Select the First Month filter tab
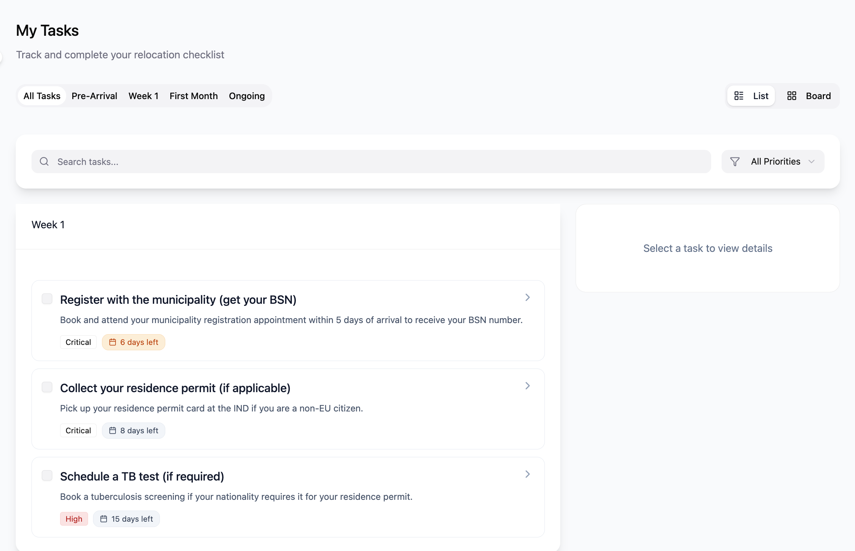855x551 pixels. [194, 96]
